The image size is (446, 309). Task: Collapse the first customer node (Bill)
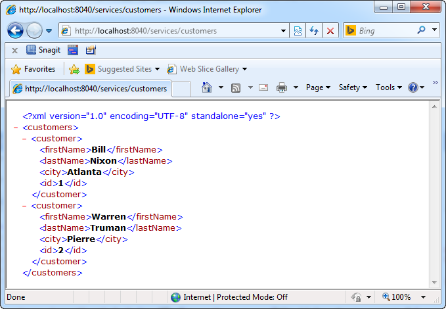pos(24,139)
